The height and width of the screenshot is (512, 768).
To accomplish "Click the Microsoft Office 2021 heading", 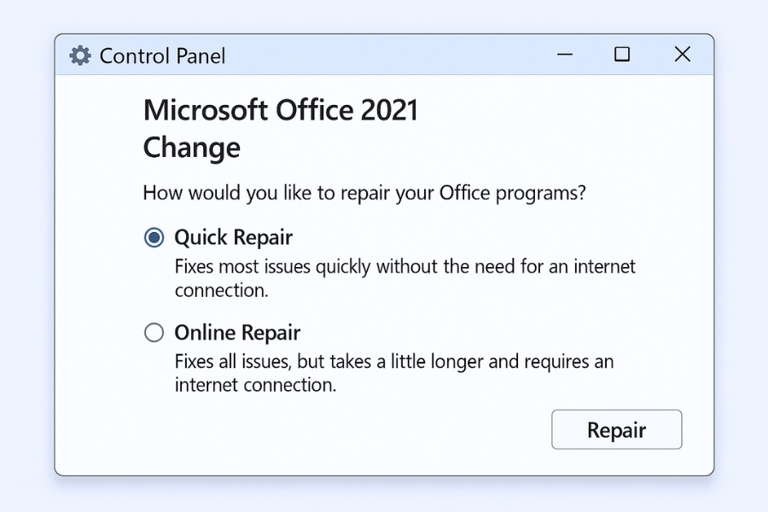I will 280,109.
